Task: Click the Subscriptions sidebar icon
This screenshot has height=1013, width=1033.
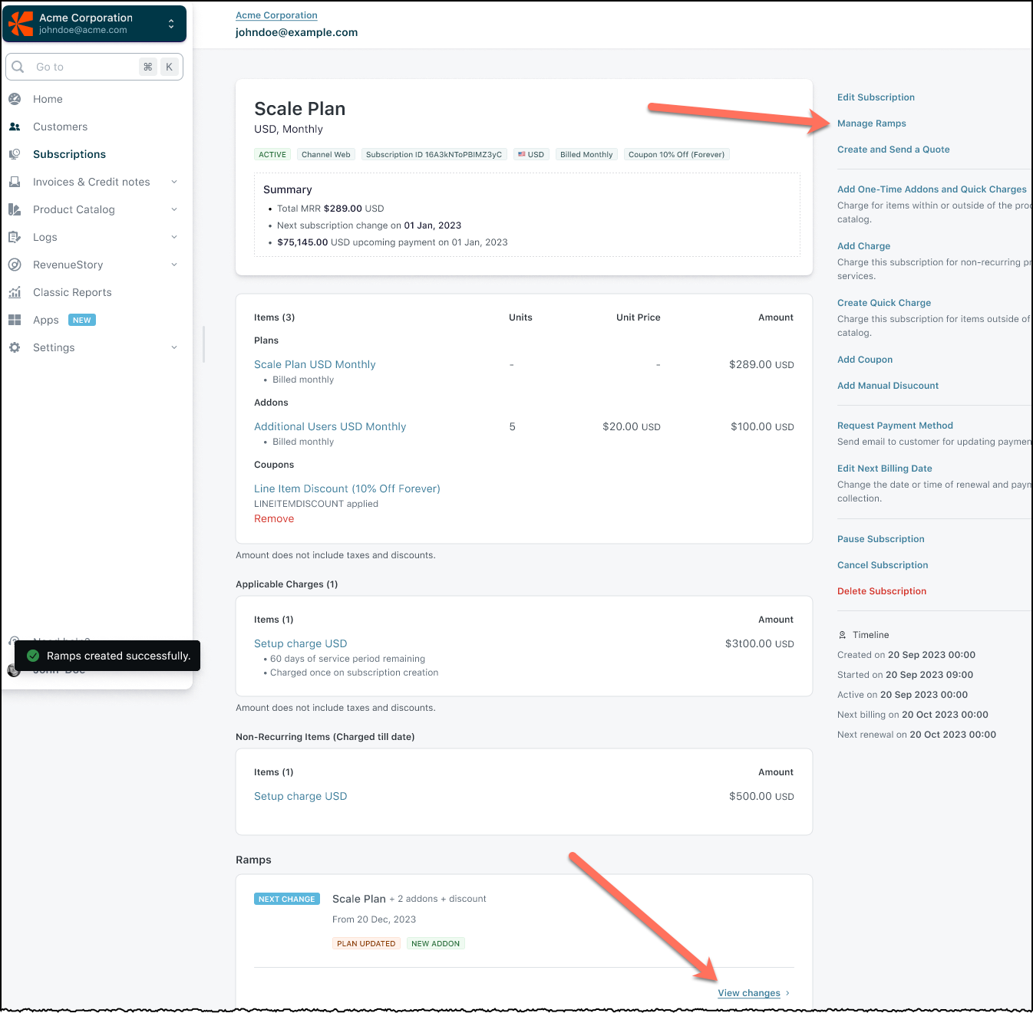Action: (15, 154)
